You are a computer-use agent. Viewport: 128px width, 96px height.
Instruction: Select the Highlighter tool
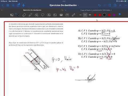point(30,15)
